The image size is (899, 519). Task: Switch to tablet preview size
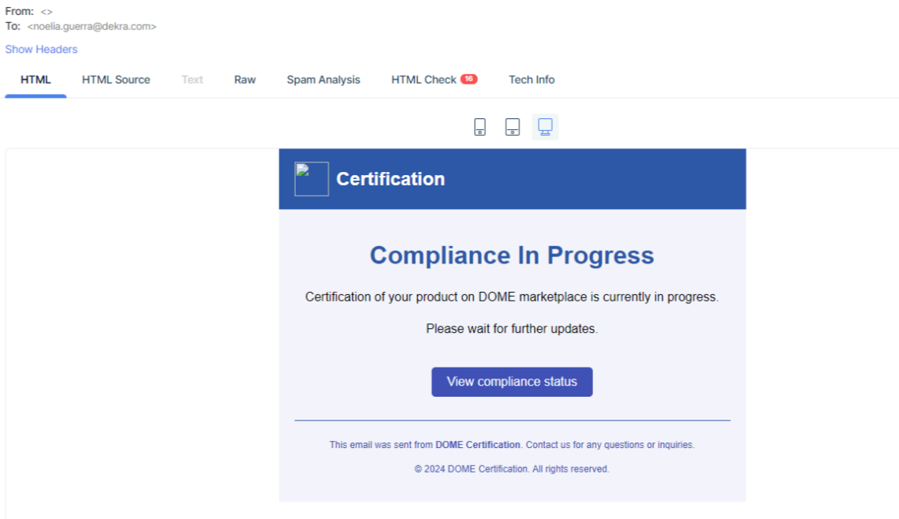coord(512,127)
